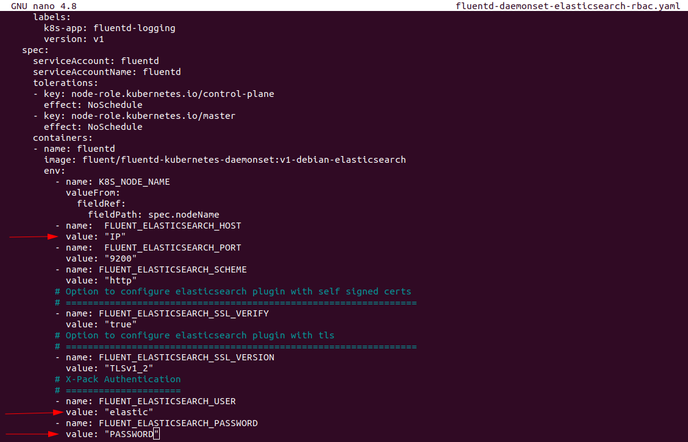Click the 'version: v1' line

pyautogui.click(x=74, y=39)
